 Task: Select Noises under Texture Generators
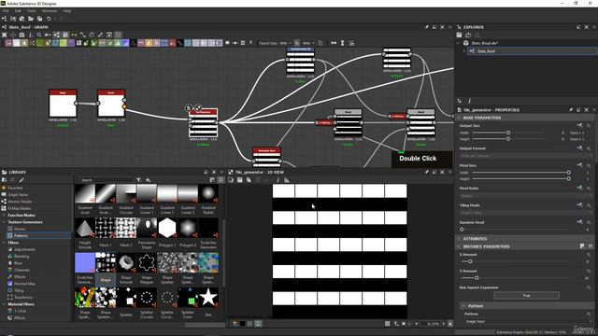pos(20,229)
